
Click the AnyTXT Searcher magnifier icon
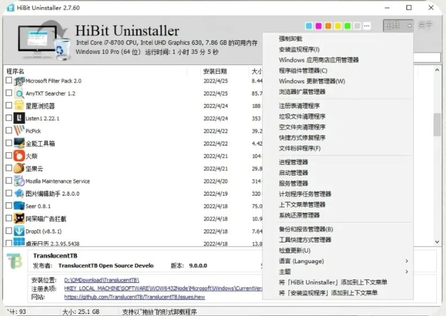pos(19,93)
